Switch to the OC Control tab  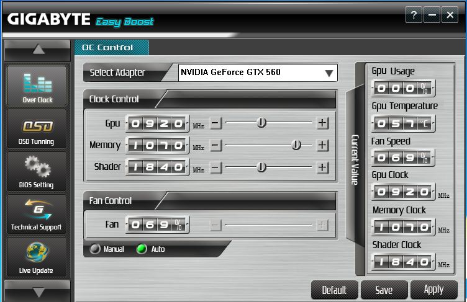[x=112, y=48]
